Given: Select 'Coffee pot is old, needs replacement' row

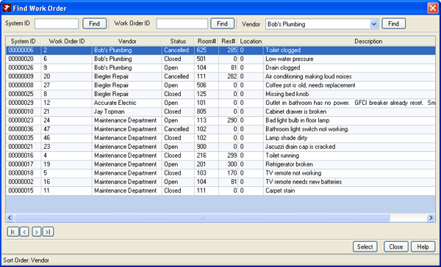Looking at the screenshot, I should pos(220,85).
